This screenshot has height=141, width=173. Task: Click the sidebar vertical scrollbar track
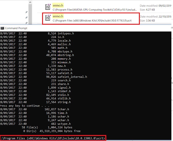click(30, 14)
